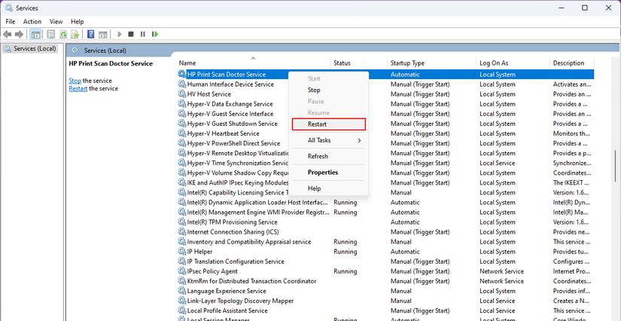This screenshot has height=321, width=621.
Task: Click the gear icon of HP Print Scan Doctor Service
Action: 182,74
